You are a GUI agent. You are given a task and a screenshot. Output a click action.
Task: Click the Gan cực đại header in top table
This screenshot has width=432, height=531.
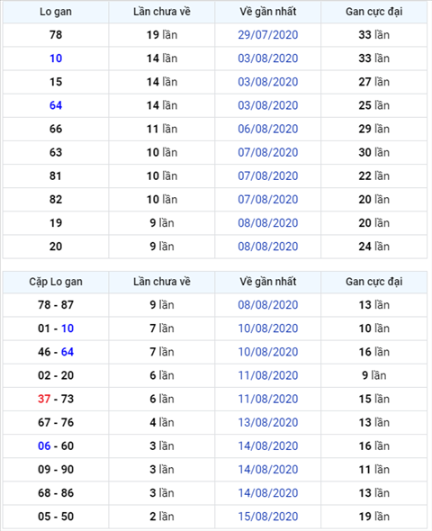coord(374,12)
